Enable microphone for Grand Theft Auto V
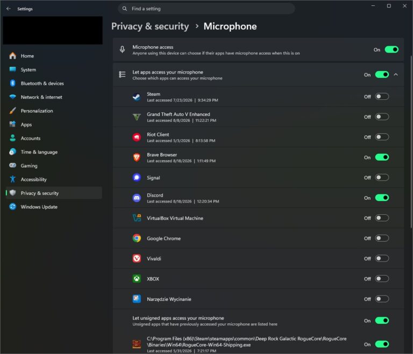Viewport: 413px width, 354px height. pos(382,117)
